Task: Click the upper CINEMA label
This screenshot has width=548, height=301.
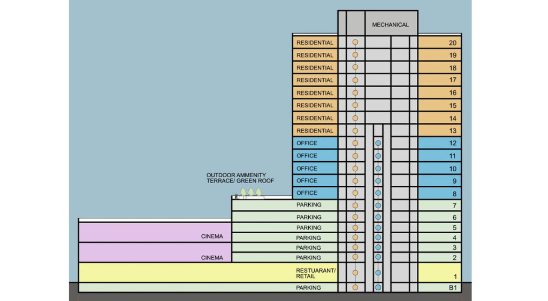Action: 212,236
